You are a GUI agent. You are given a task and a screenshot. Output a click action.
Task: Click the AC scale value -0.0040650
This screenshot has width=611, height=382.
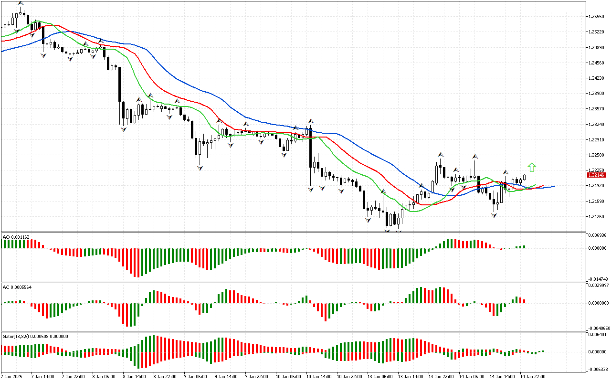599,328
